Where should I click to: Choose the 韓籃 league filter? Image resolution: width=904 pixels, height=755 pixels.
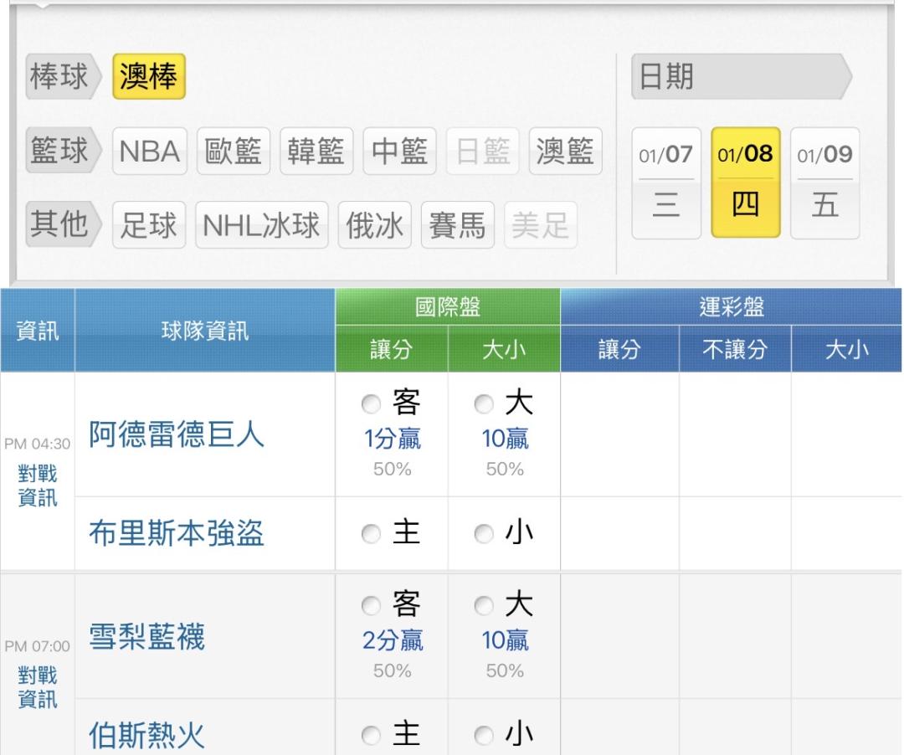tap(316, 152)
